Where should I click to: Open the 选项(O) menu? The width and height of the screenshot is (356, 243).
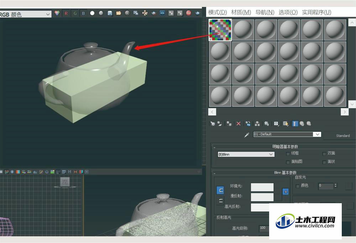(288, 12)
